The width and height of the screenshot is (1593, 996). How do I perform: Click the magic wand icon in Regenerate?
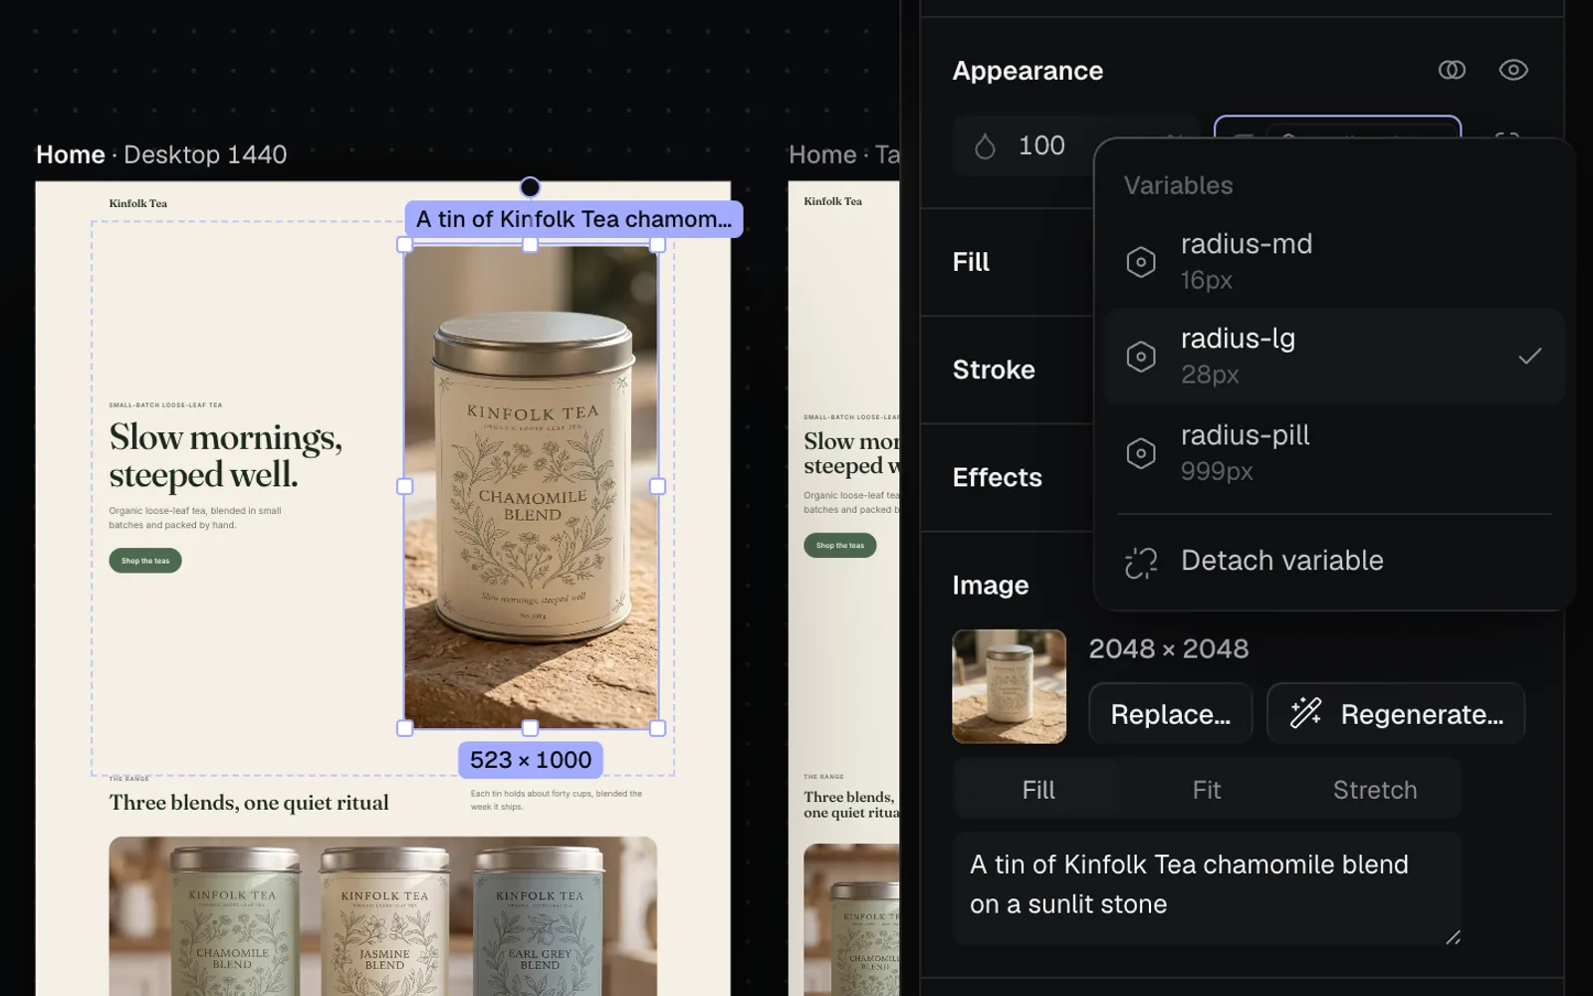[1305, 713]
